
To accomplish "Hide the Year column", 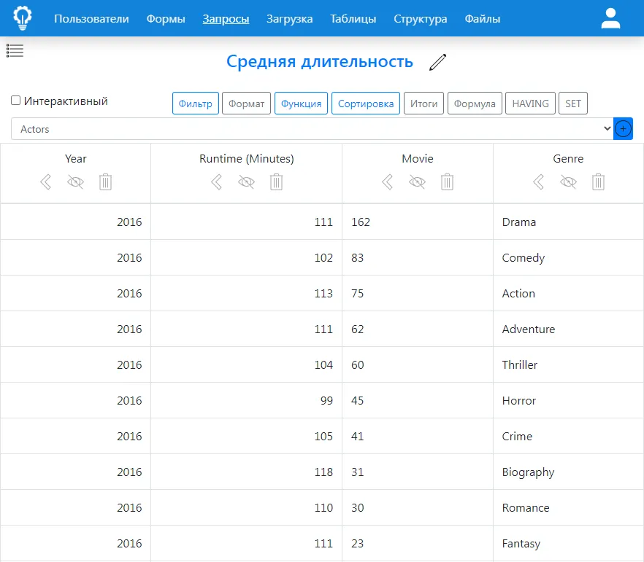I will point(76,182).
